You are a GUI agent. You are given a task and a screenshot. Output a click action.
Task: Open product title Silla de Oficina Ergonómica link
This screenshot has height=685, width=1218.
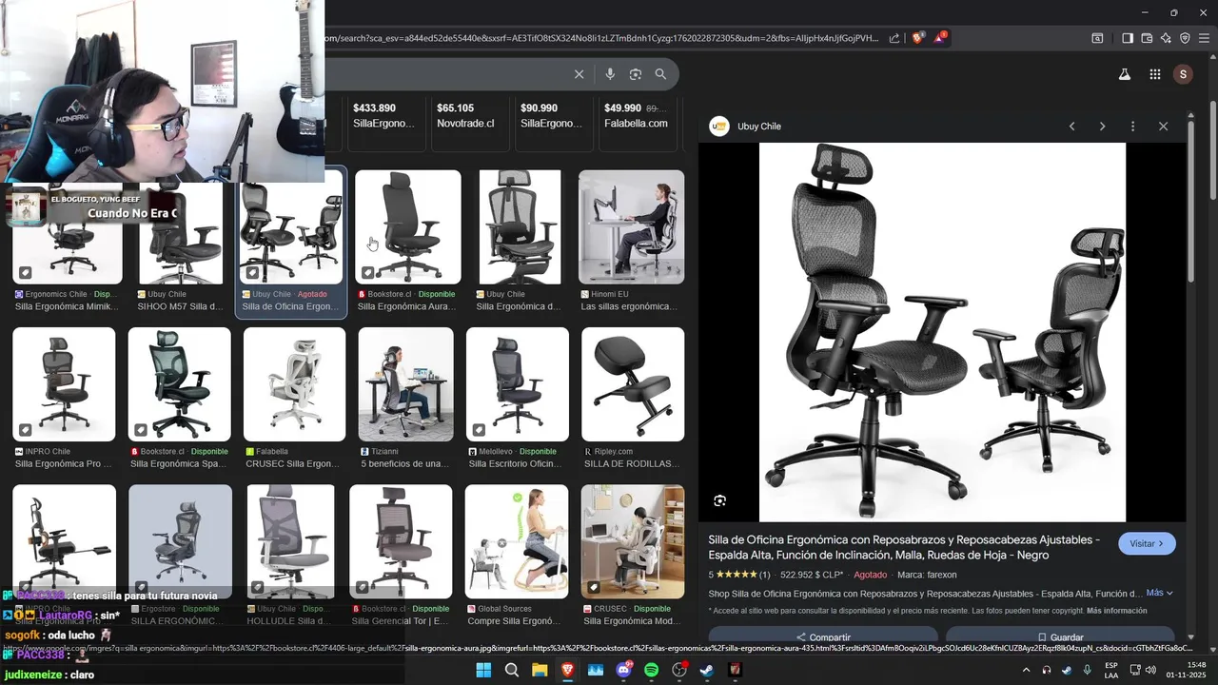[904, 547]
